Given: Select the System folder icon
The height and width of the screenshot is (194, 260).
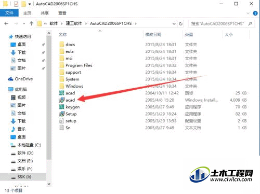Looking at the screenshot, I should (x=62, y=79).
